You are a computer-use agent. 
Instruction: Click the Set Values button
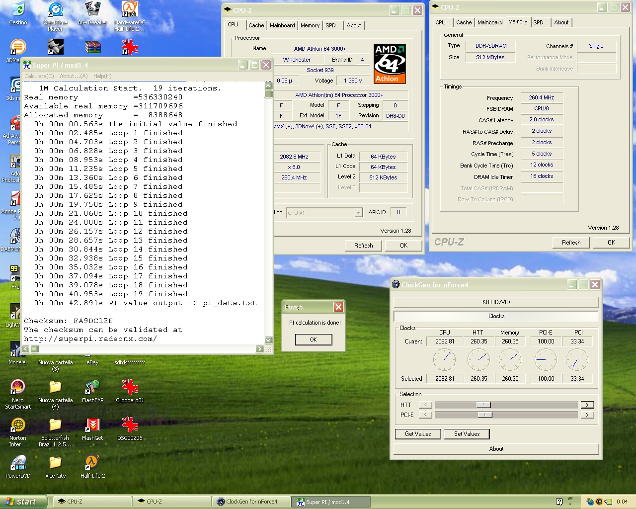467,434
